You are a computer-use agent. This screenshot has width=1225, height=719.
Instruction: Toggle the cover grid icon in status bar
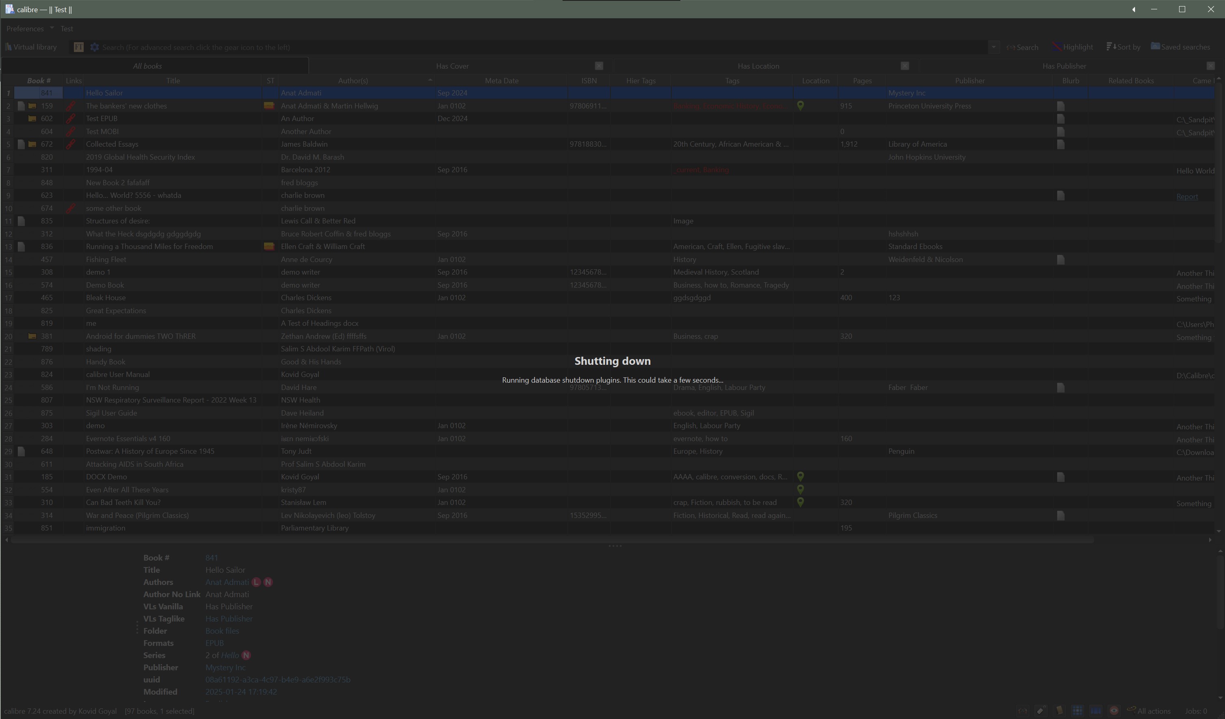click(x=1078, y=711)
